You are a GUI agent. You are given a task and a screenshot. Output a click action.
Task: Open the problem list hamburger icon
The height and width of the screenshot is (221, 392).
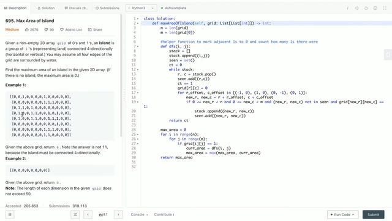click(10, 214)
